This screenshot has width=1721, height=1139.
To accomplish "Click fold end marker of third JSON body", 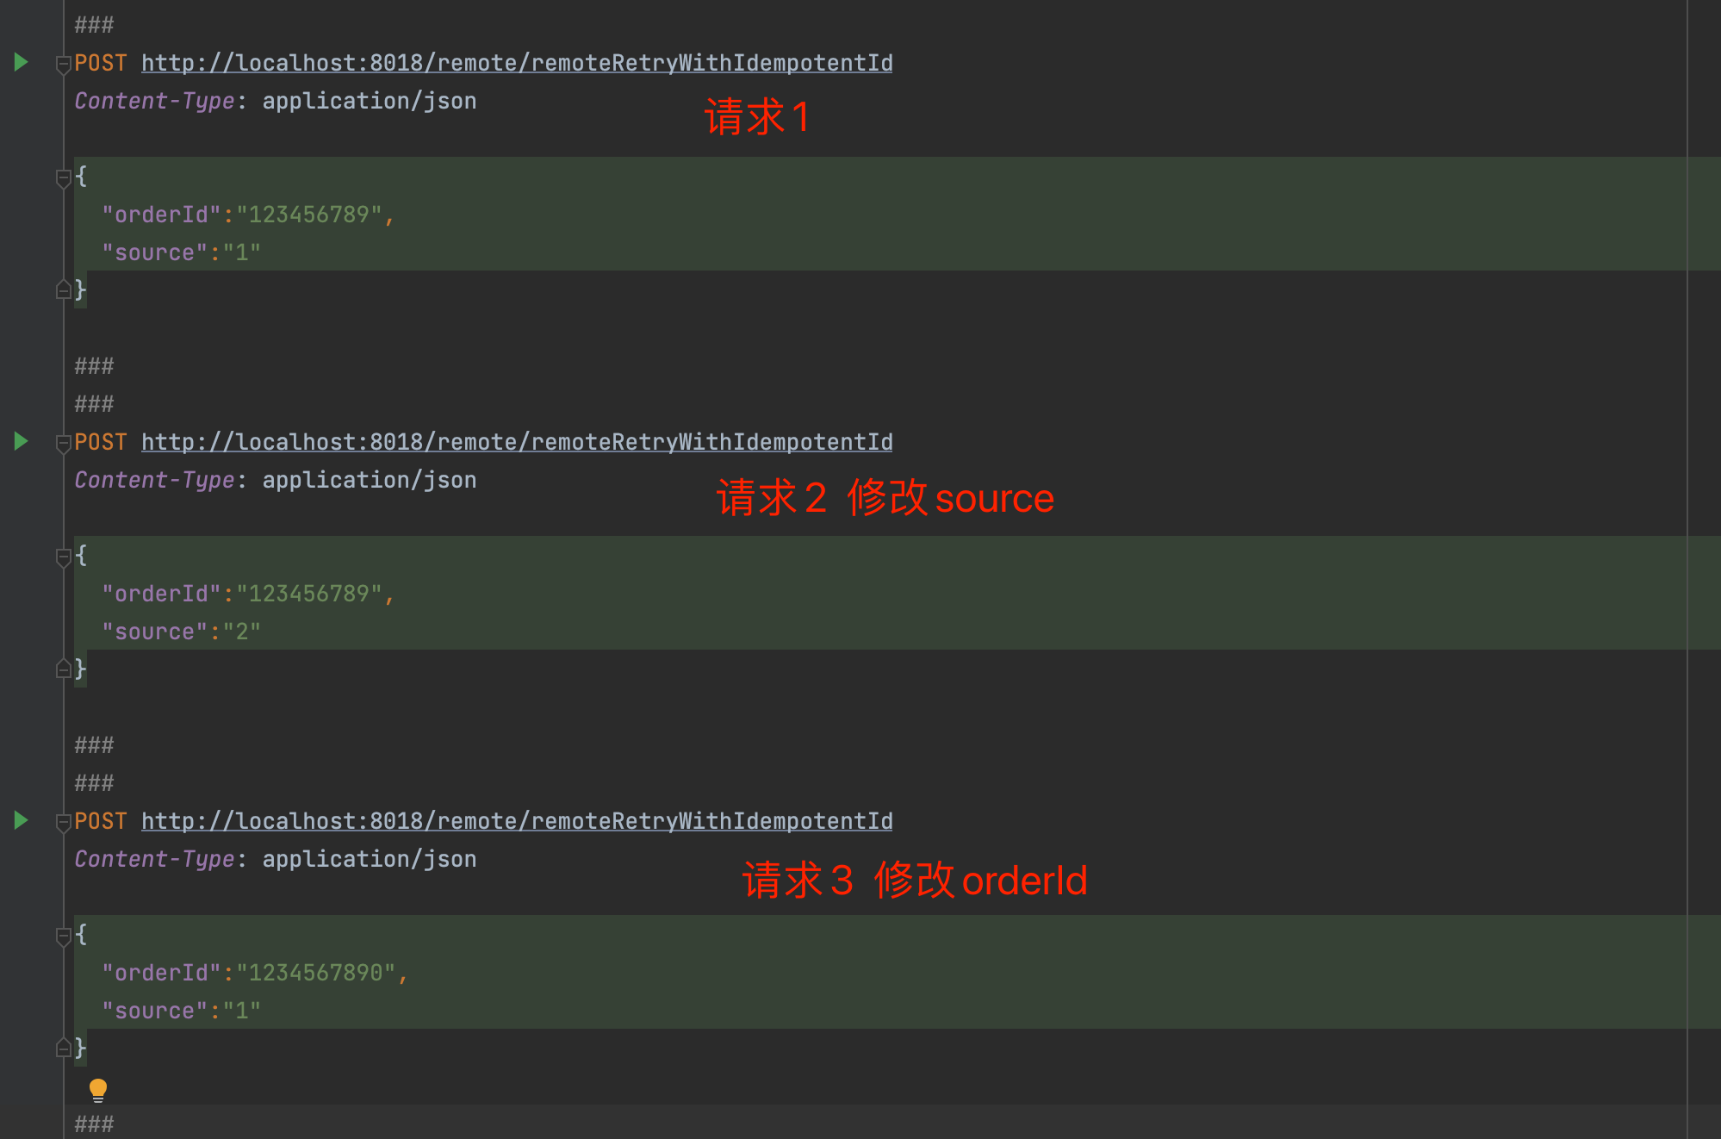I will [63, 1049].
